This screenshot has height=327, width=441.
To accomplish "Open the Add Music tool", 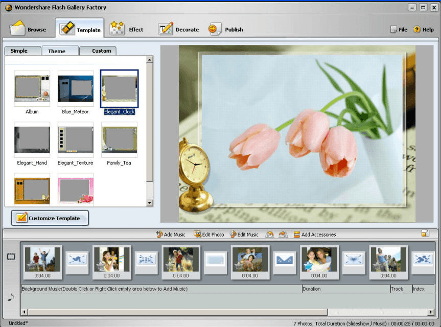I will tap(171, 234).
